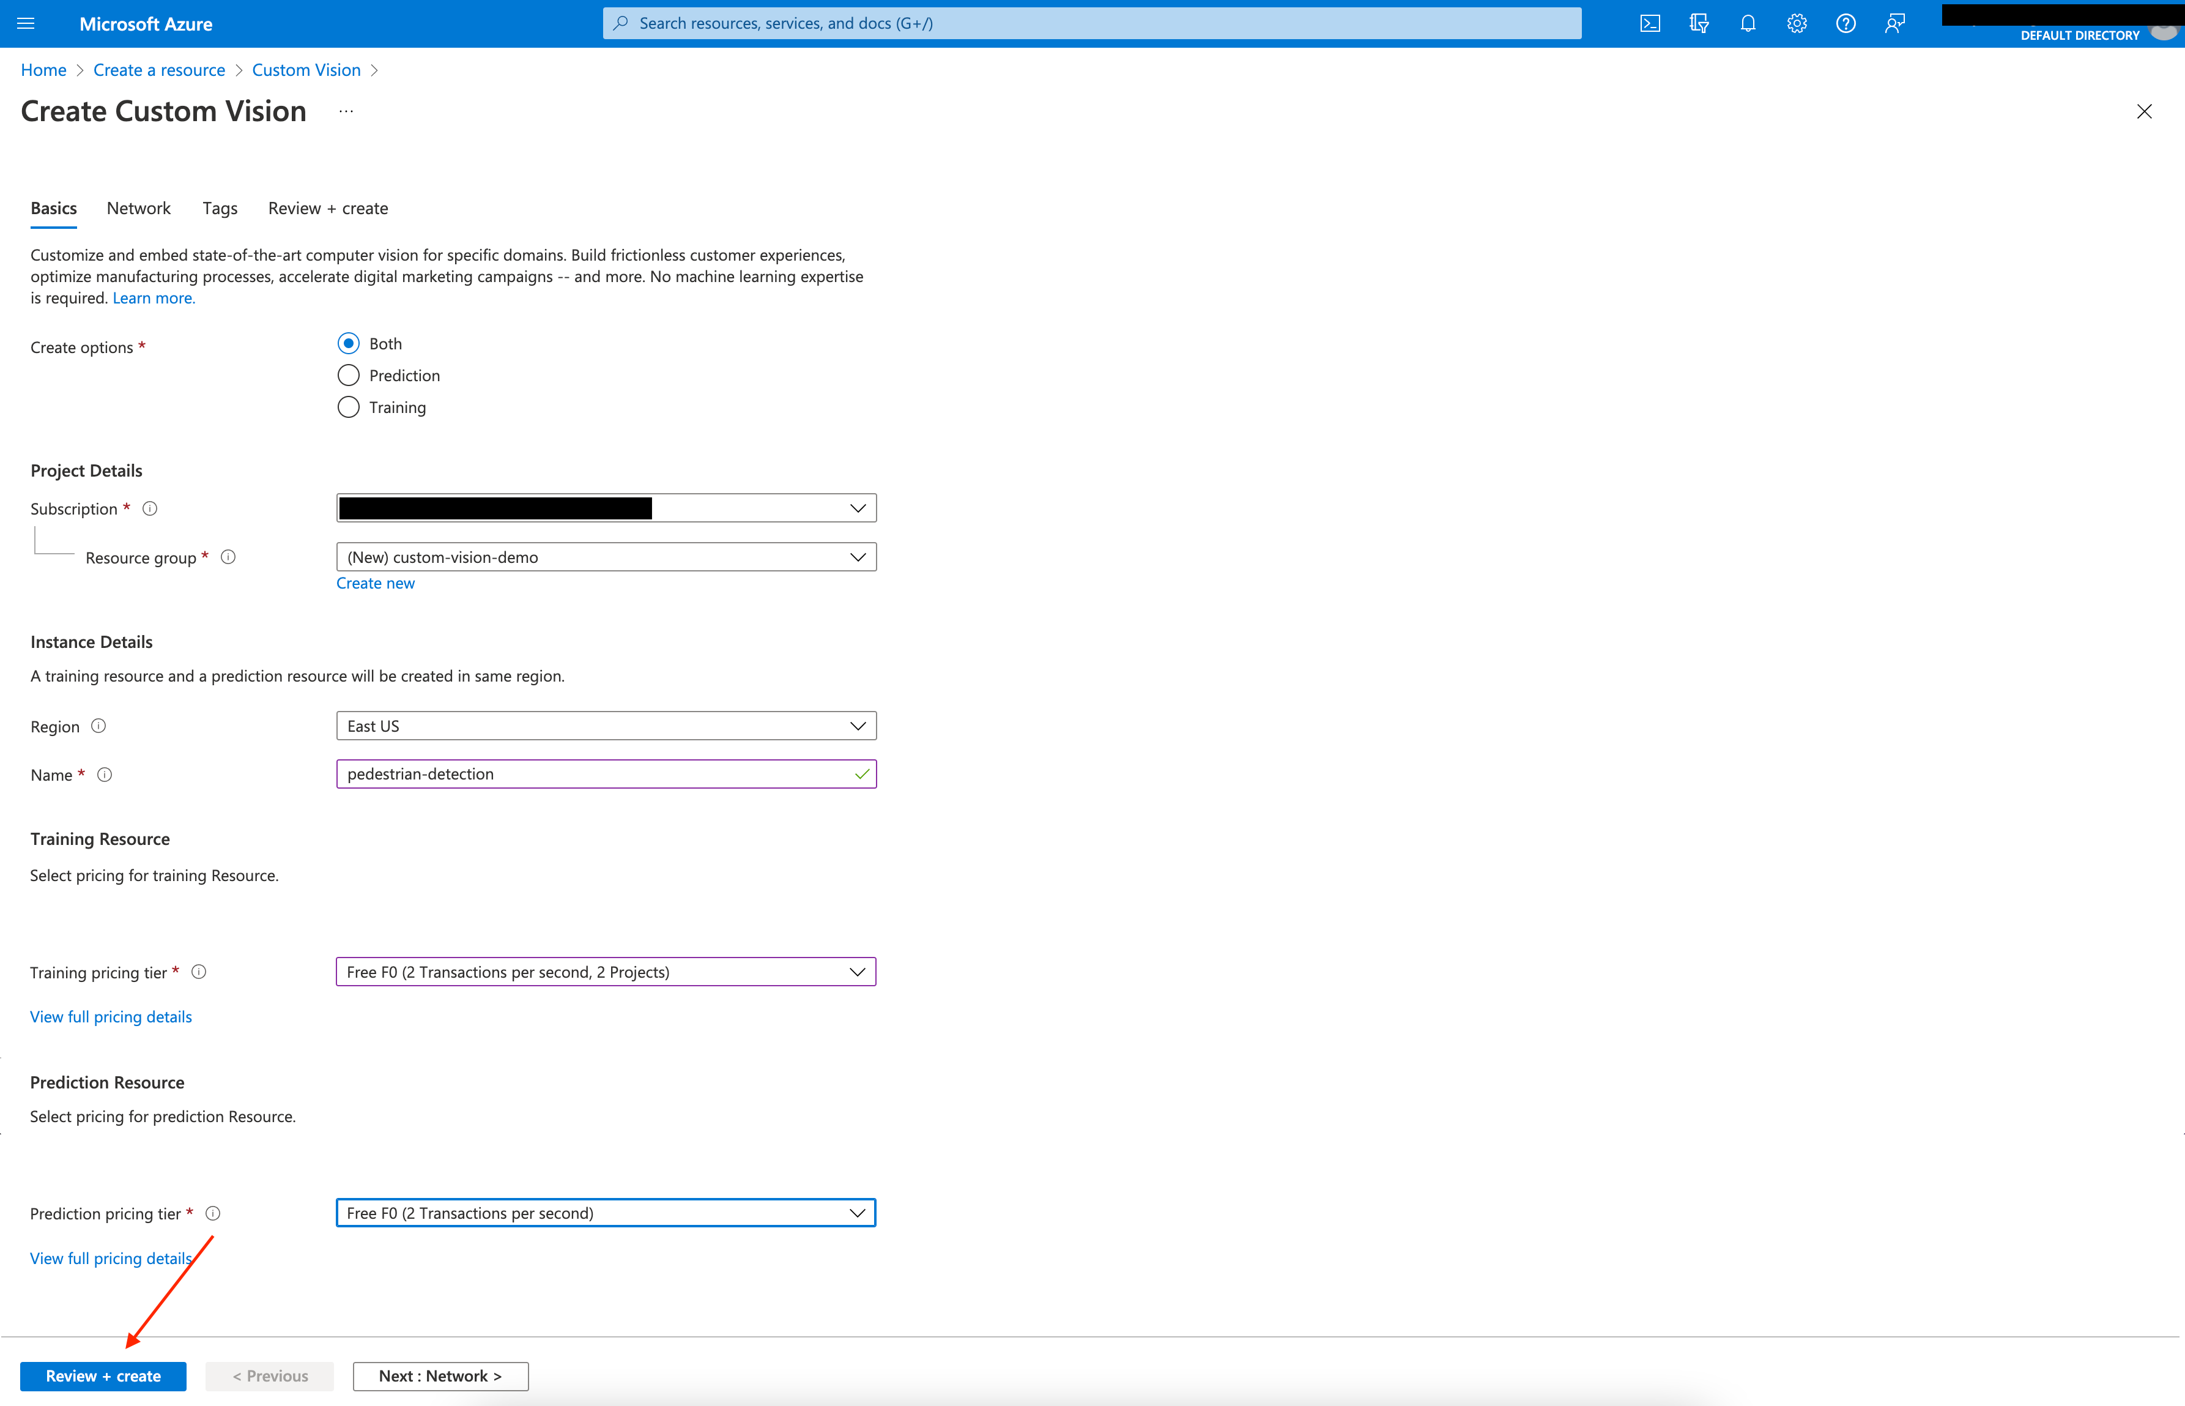This screenshot has height=1406, width=2185.
Task: Click the Project Details heading
Action: click(87, 470)
